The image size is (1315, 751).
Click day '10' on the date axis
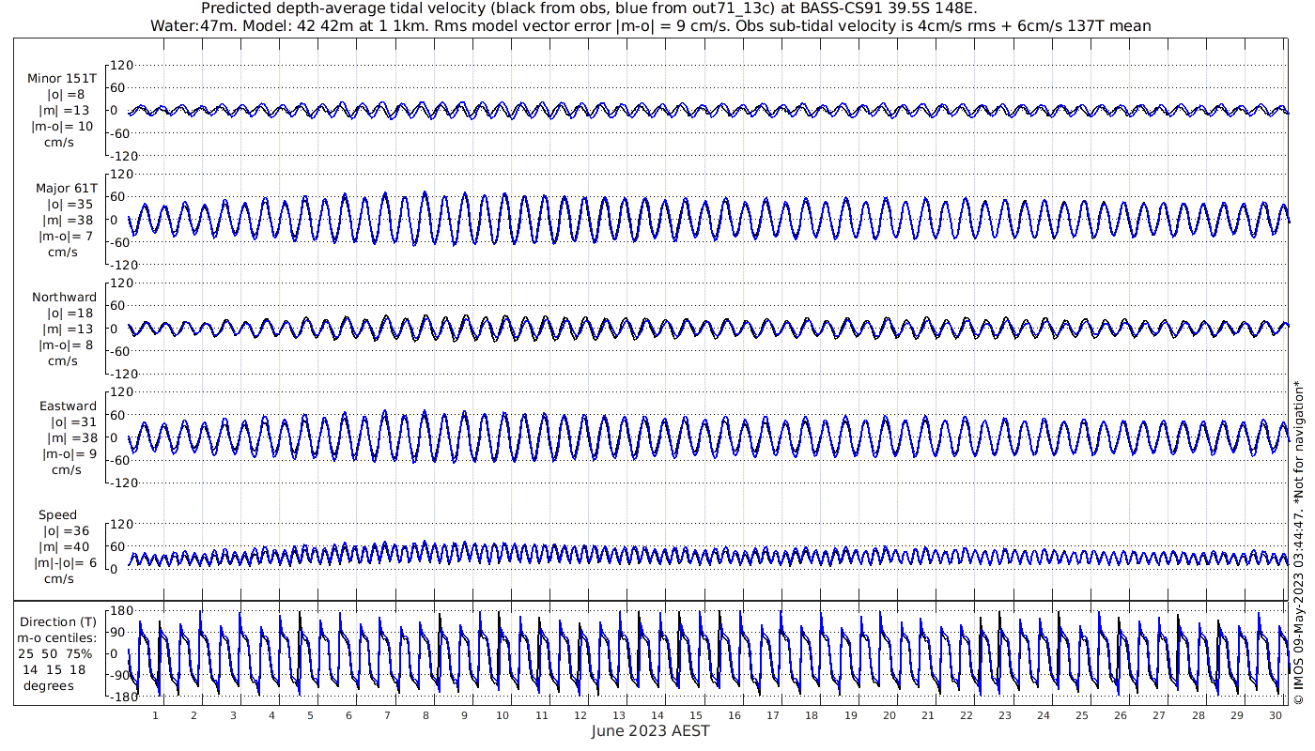(x=503, y=715)
